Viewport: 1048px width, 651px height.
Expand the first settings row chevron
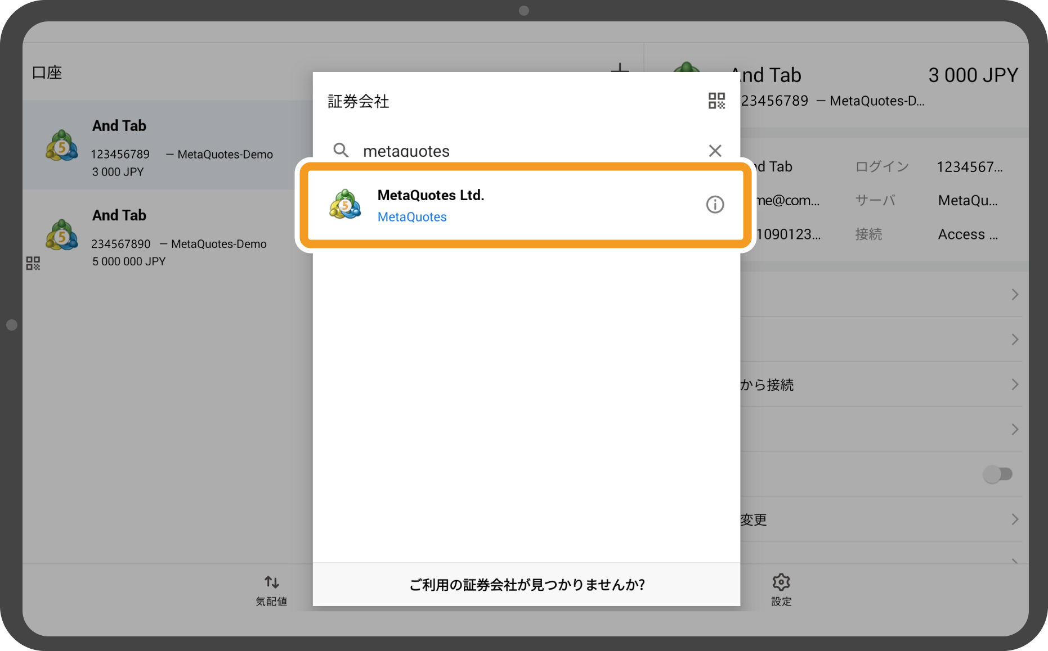pos(1014,295)
